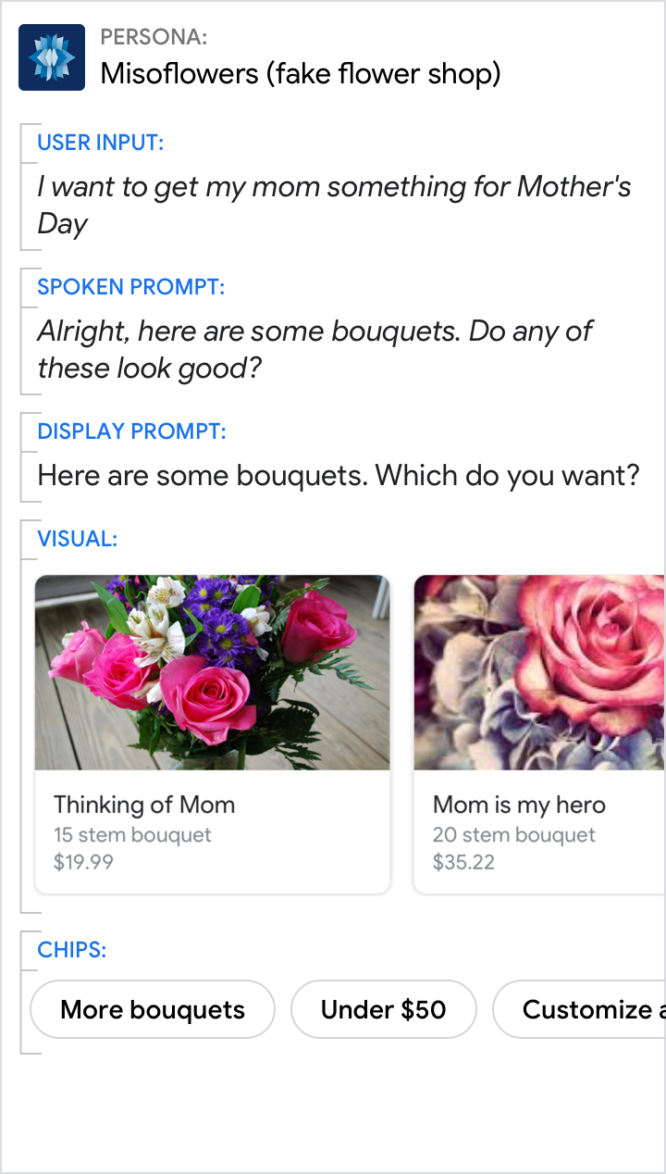Viewport: 666px width, 1174px height.
Task: Open the "Mom is my hero" rose photo
Action: pos(539,672)
